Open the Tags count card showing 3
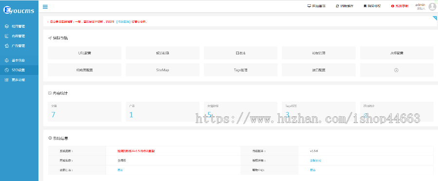This screenshot has width=438, height=181. pos(318,111)
